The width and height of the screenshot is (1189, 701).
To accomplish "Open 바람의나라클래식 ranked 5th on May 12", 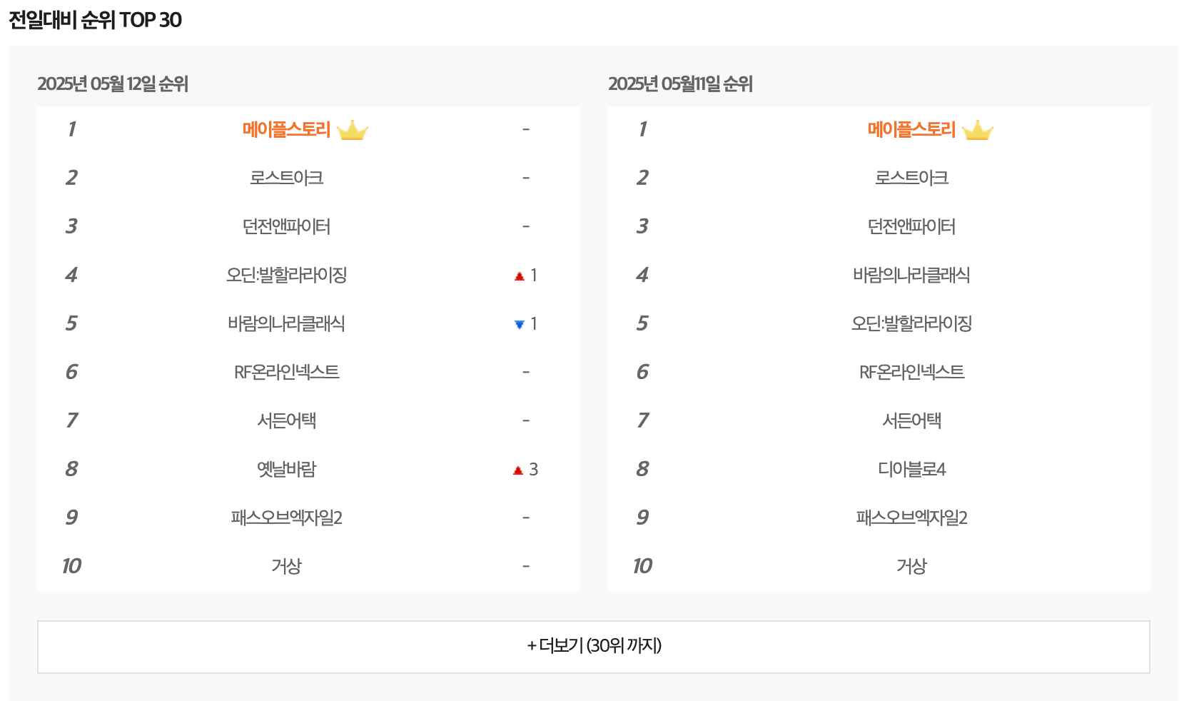I will click(x=286, y=323).
